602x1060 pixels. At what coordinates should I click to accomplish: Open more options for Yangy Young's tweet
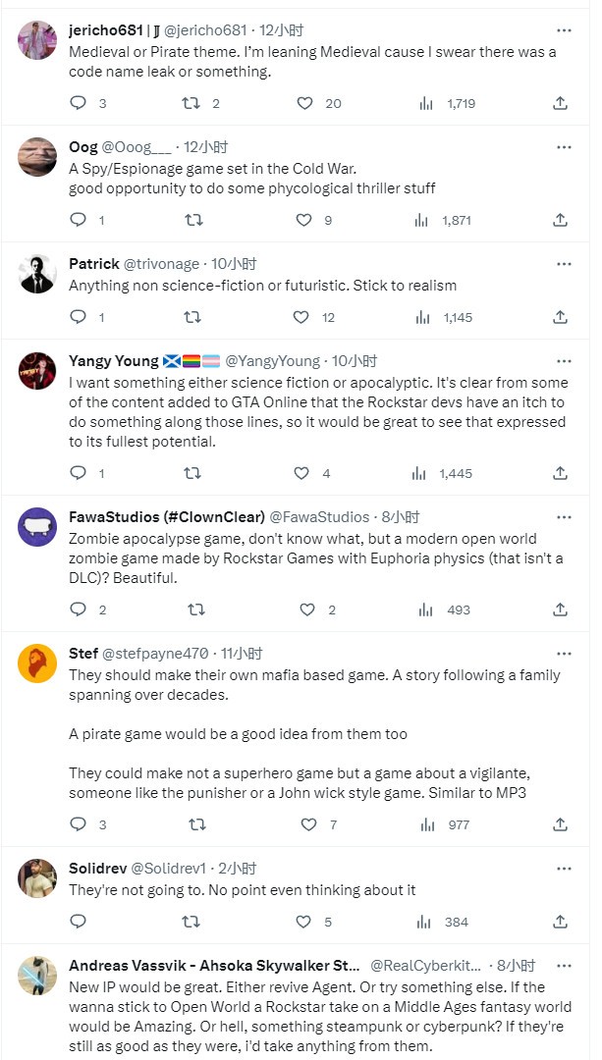point(564,361)
